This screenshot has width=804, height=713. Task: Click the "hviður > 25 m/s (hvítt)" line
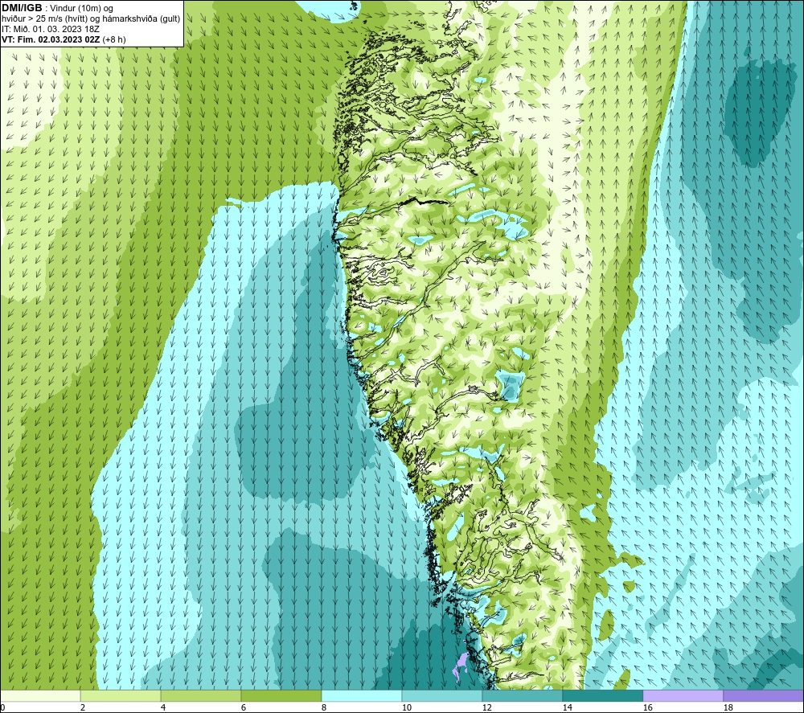tap(44, 19)
